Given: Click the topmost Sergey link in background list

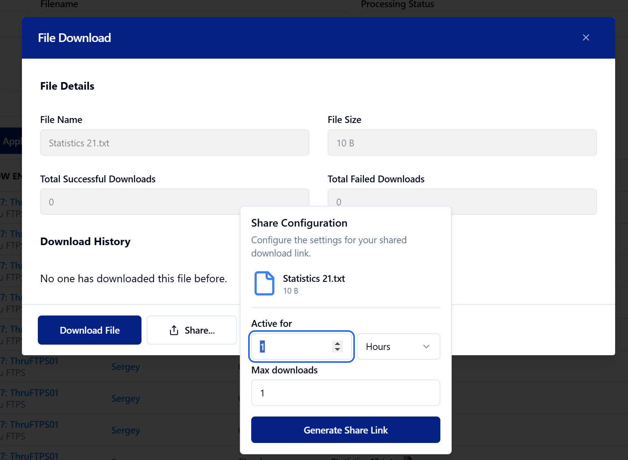Looking at the screenshot, I should click(126, 367).
